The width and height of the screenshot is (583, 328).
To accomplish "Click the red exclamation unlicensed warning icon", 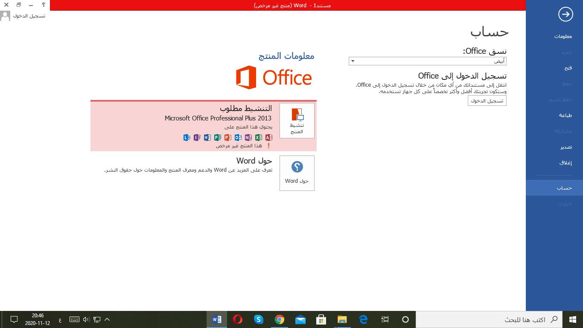I will [268, 146].
